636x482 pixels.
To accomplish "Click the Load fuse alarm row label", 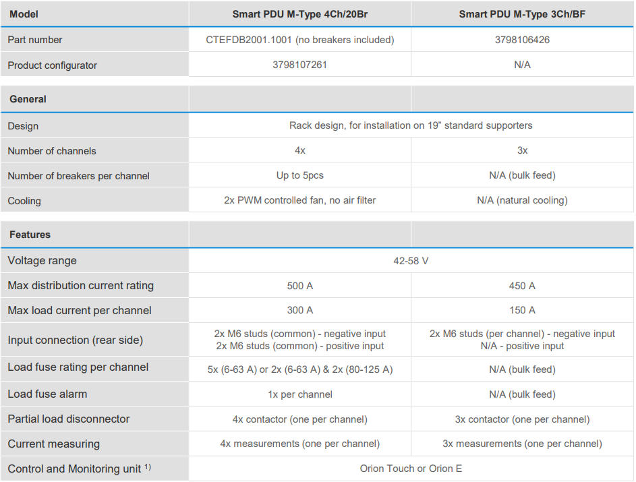I will click(47, 394).
